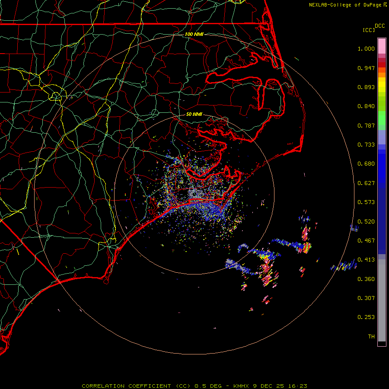The image size is (389, 389).
Task: Click the TH threshold label
Action: 371,337
